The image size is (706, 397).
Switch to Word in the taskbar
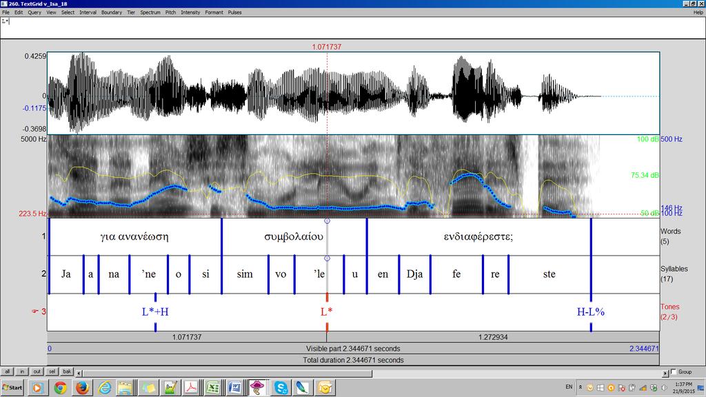(x=235, y=387)
